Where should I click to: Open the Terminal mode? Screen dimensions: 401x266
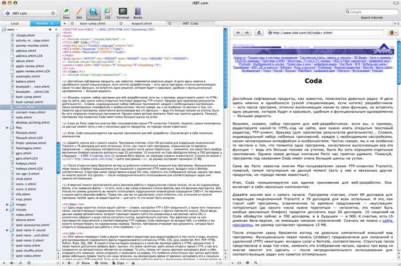pyautogui.click(x=122, y=13)
